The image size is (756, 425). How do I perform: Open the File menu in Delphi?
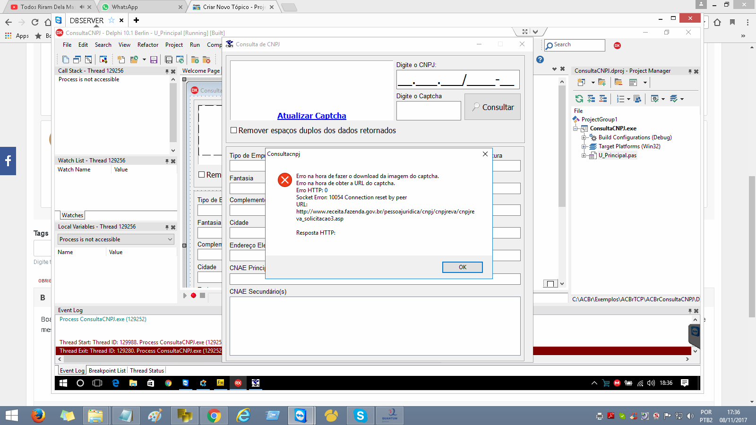(x=67, y=45)
